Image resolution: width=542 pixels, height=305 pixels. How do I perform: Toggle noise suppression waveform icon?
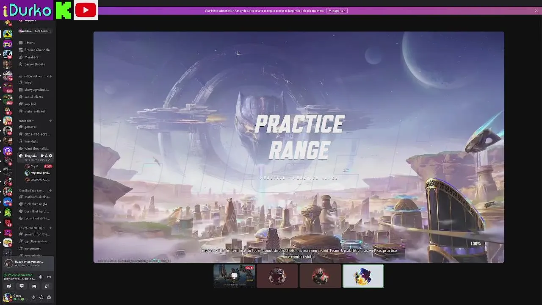[41, 277]
